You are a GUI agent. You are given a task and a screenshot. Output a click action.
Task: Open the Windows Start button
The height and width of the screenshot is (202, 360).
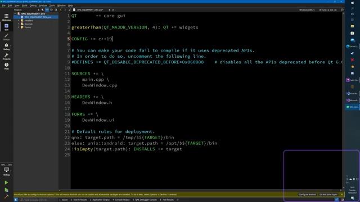353,3
